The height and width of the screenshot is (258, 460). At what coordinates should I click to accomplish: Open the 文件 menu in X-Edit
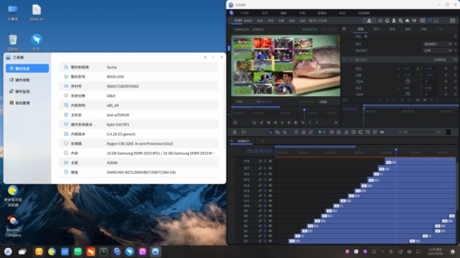265,13
